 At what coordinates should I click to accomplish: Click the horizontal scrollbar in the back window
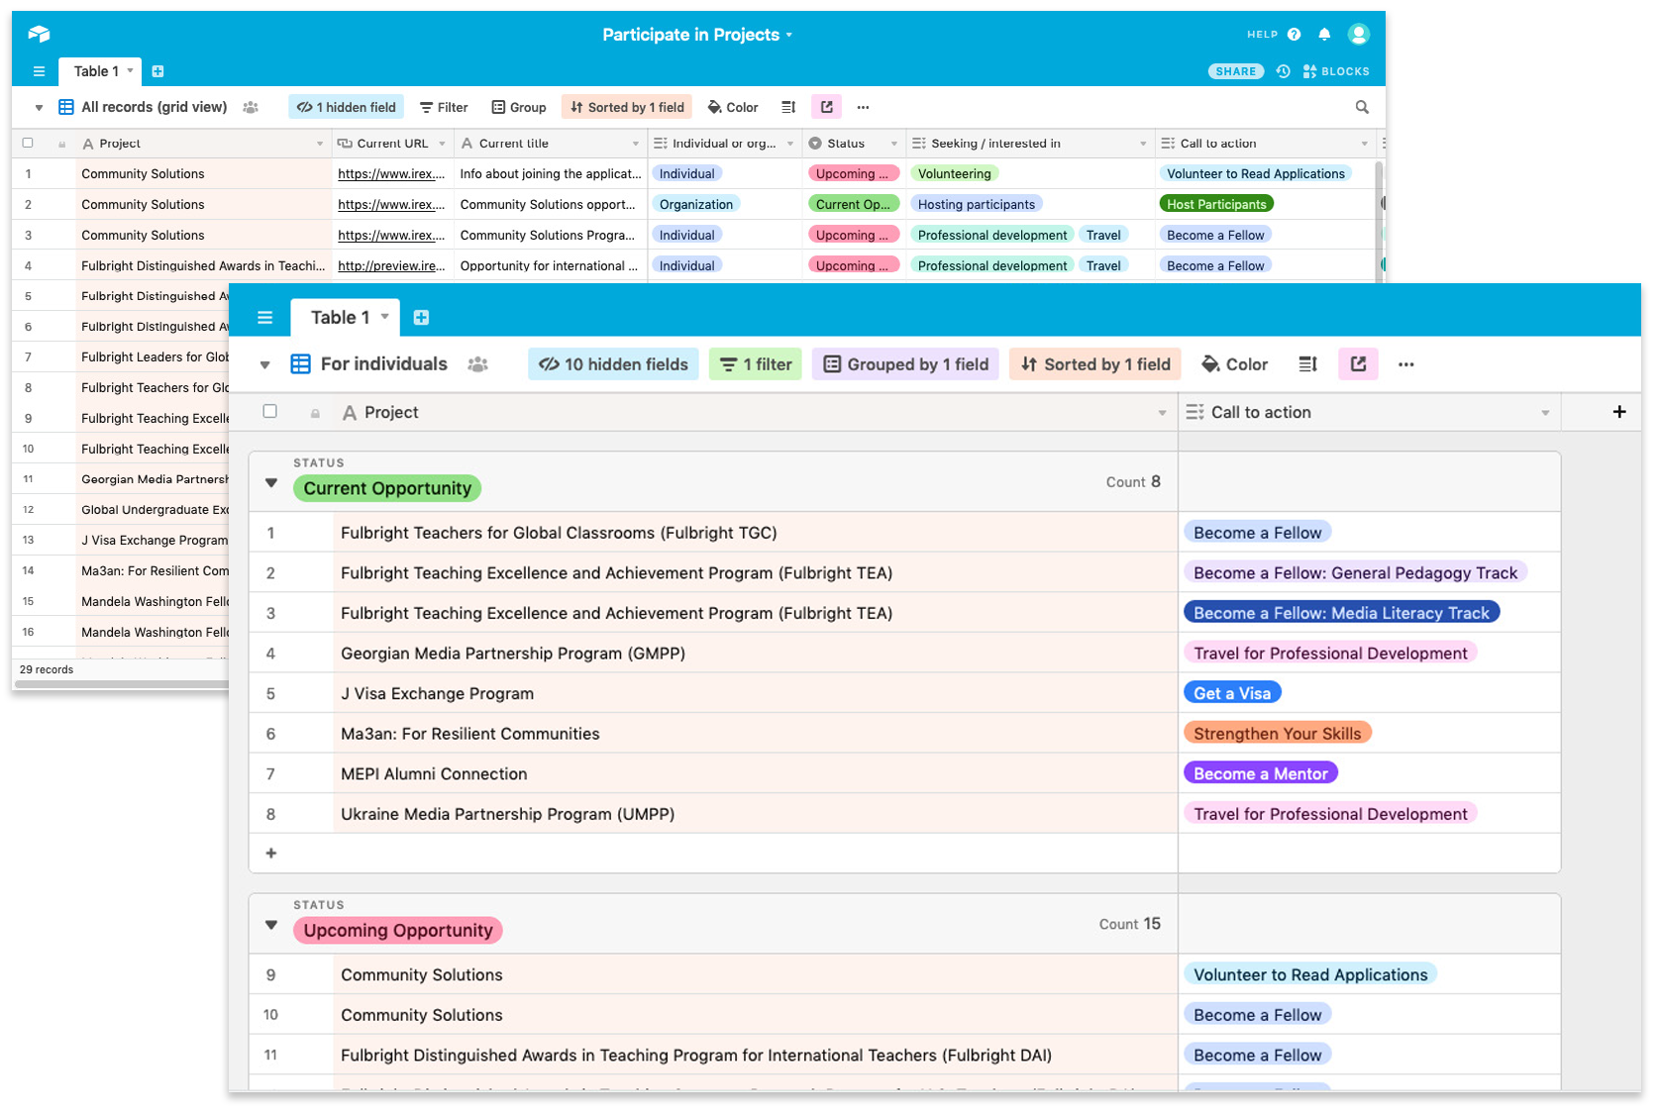coord(123,684)
